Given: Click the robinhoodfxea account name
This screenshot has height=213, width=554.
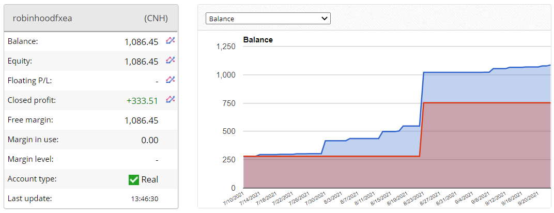Looking at the screenshot, I should click(42, 18).
